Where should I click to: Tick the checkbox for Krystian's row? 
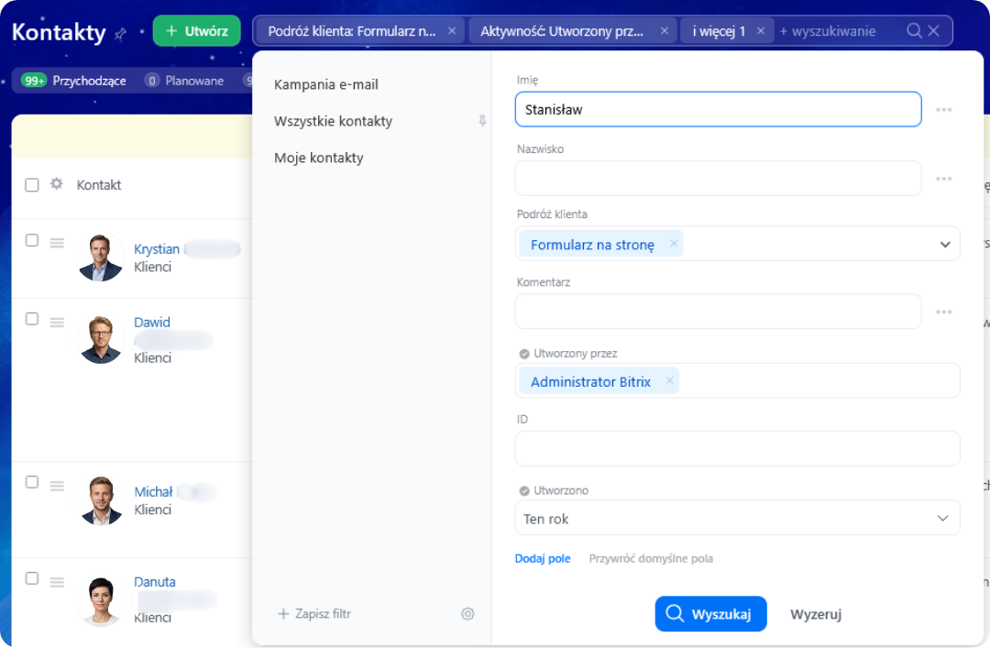31,241
